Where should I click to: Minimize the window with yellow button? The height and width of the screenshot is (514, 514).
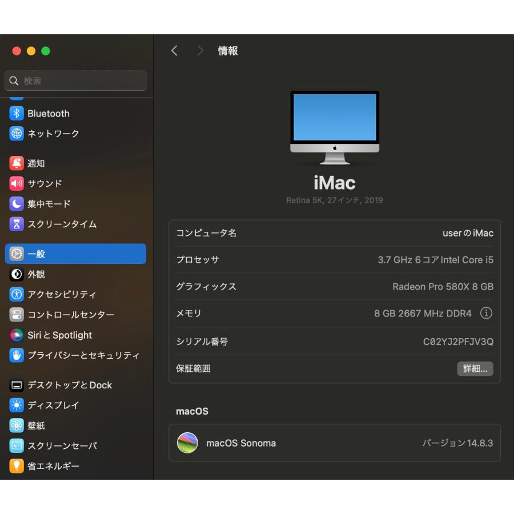coord(31,51)
